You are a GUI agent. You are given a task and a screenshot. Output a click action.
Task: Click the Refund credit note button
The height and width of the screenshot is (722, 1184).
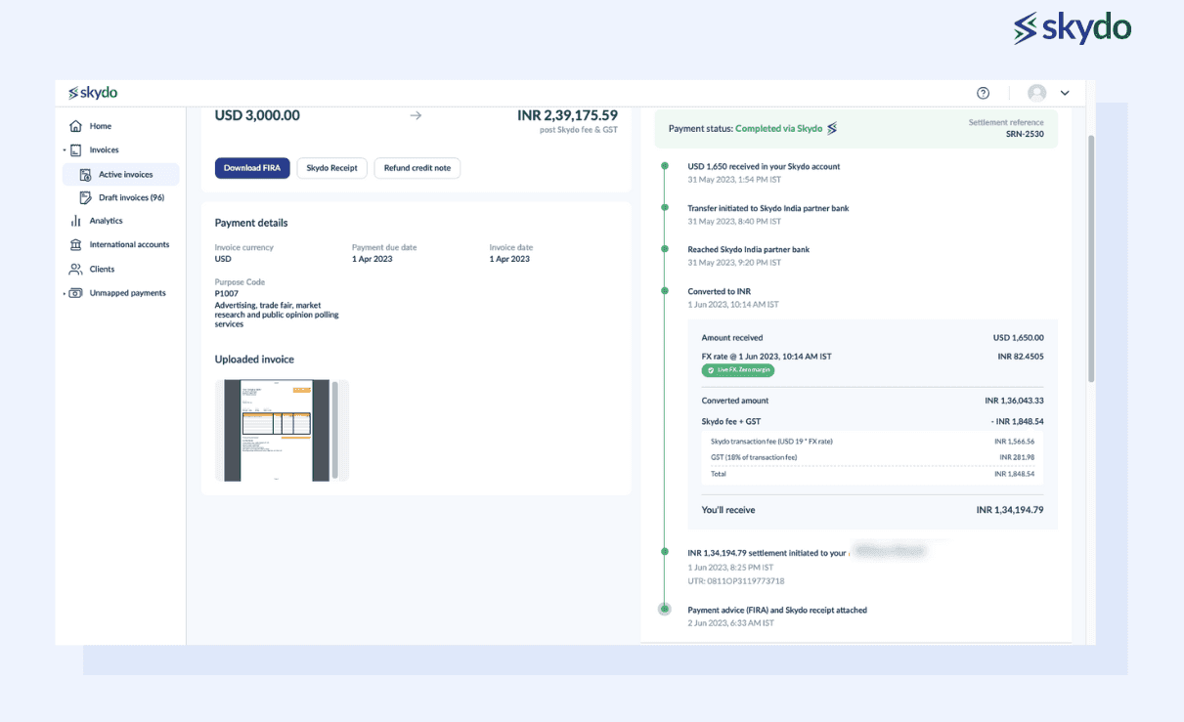tap(417, 168)
